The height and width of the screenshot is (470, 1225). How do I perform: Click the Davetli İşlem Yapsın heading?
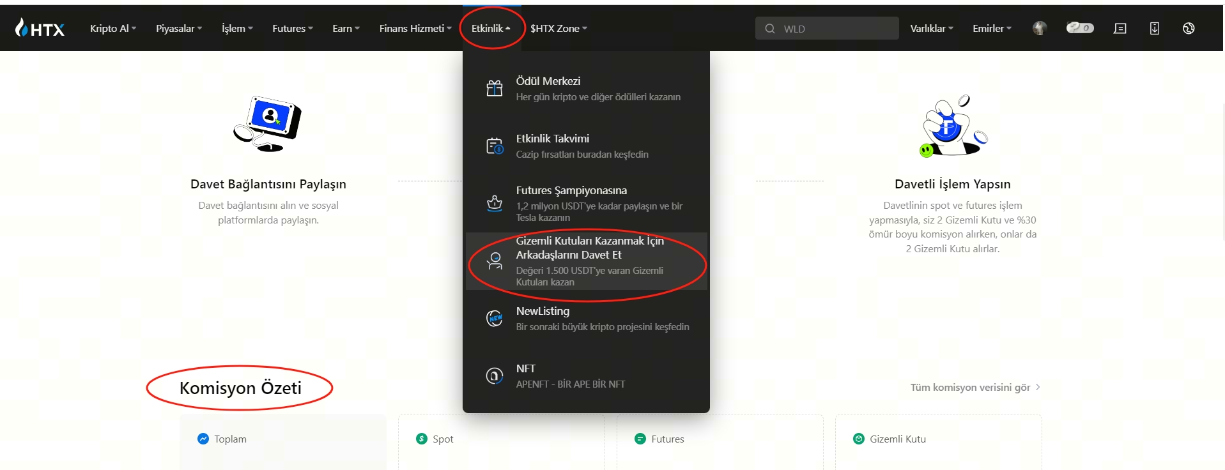(953, 184)
